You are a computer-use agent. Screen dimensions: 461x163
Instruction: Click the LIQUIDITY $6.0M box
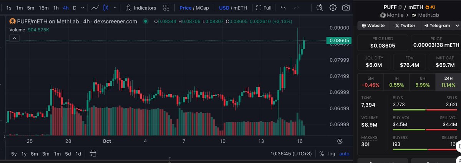373,62
